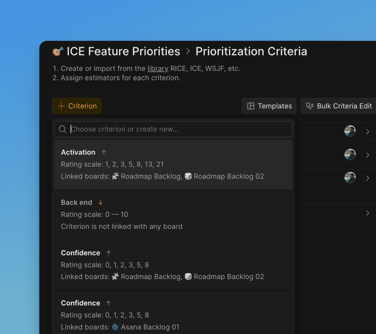The height and width of the screenshot is (334, 376).
Task: Choose the Back end criterion option
Action: click(173, 215)
